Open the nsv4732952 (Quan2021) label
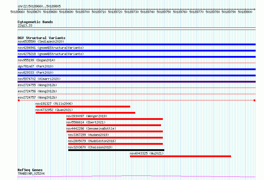Viewport: 264px width, 180px height. coord(54,110)
